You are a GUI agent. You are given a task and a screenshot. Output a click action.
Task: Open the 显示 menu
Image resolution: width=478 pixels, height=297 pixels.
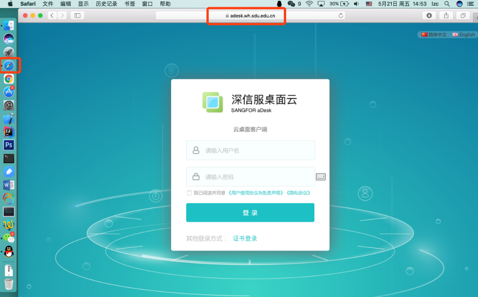click(x=83, y=4)
